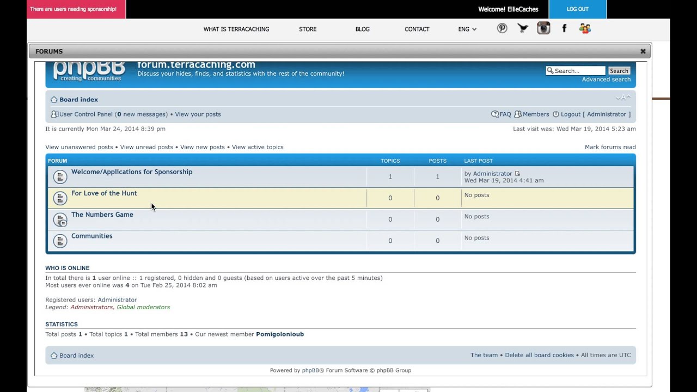The width and height of the screenshot is (697, 392).
Task: Click Logout [ Administrator ] link
Action: click(x=596, y=114)
